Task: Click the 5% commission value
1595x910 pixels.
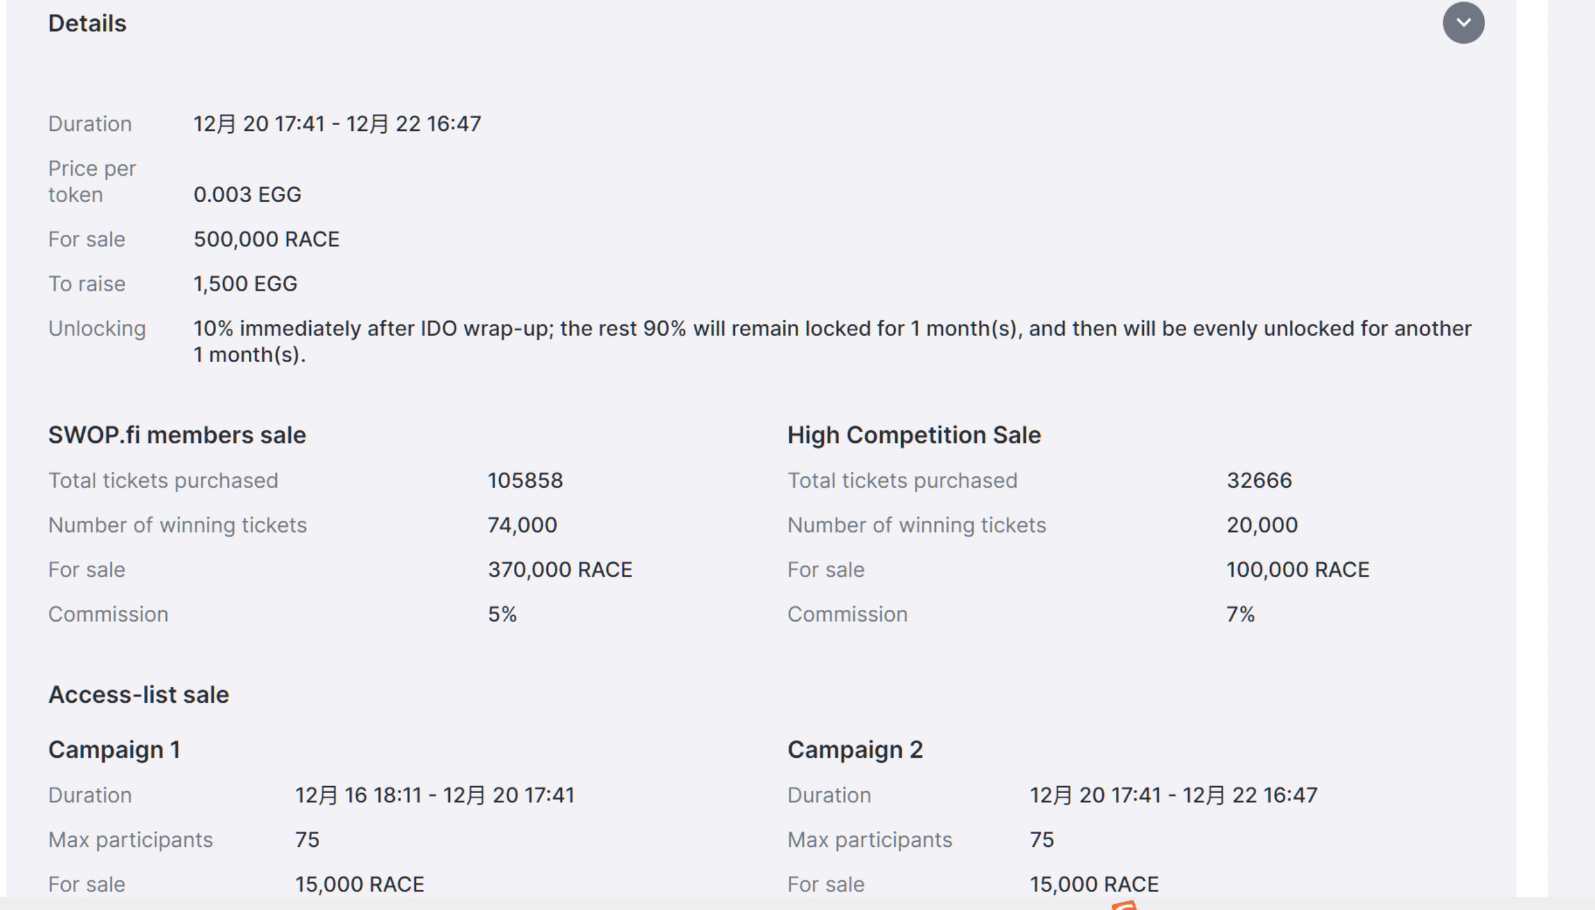Action: [502, 615]
